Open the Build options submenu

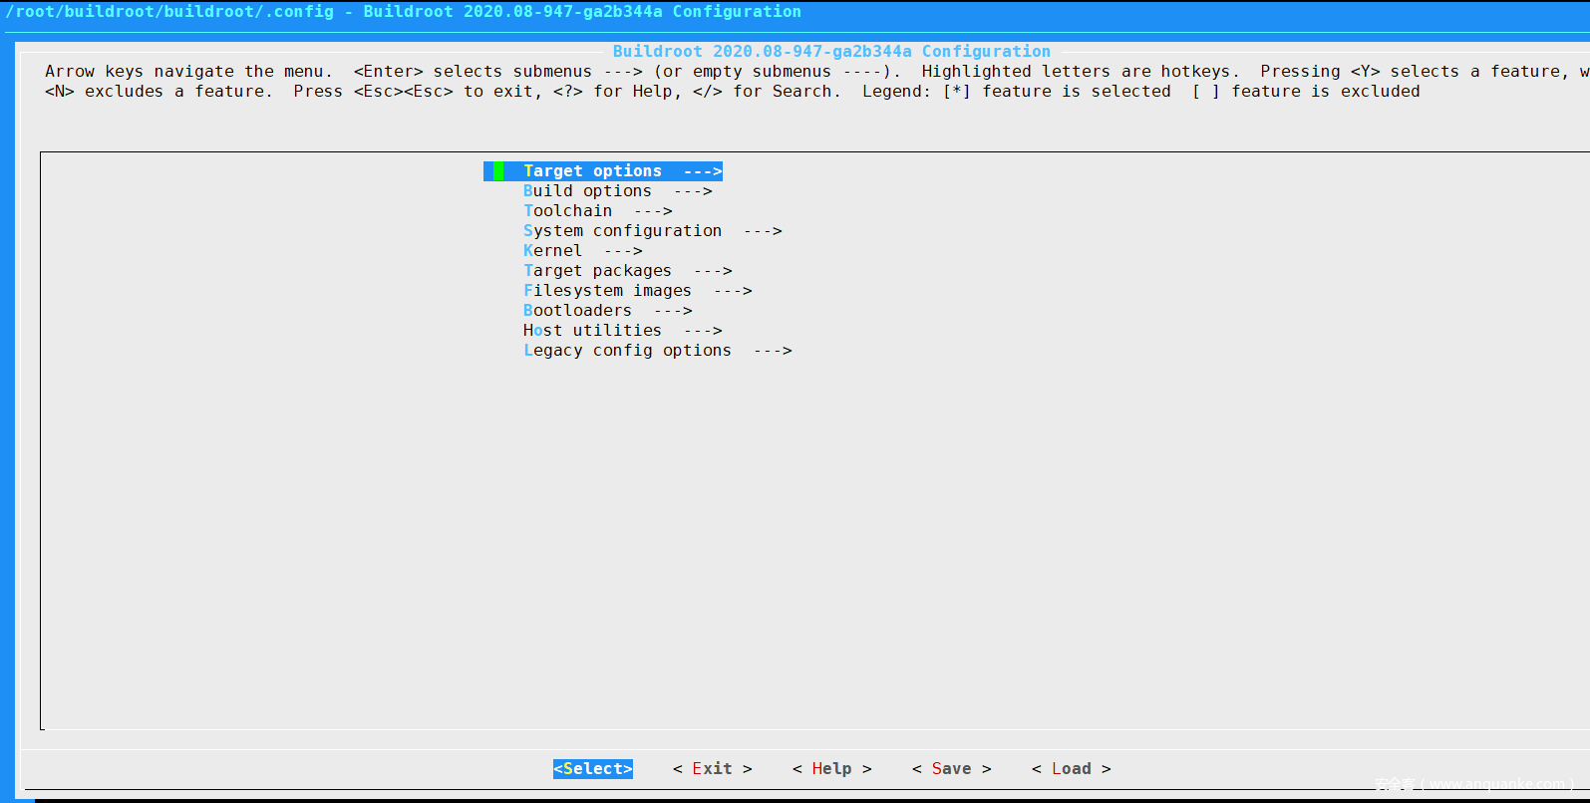(x=587, y=191)
